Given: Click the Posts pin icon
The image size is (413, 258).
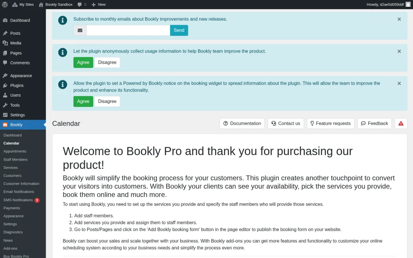Looking at the screenshot, I should 5,33.
